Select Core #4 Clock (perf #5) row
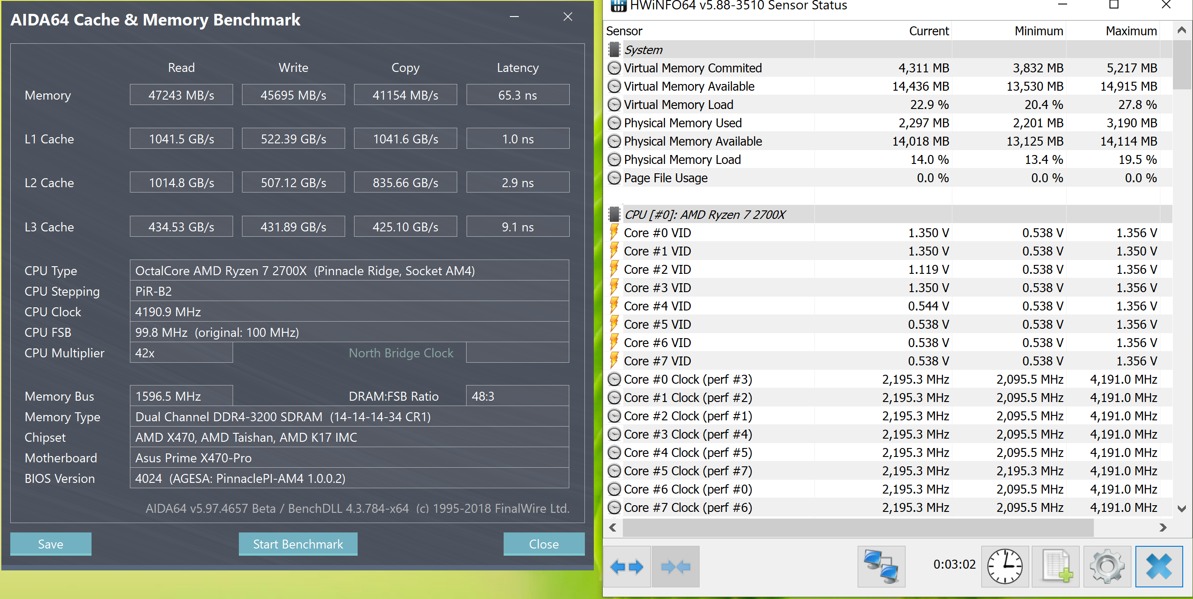 [888, 452]
